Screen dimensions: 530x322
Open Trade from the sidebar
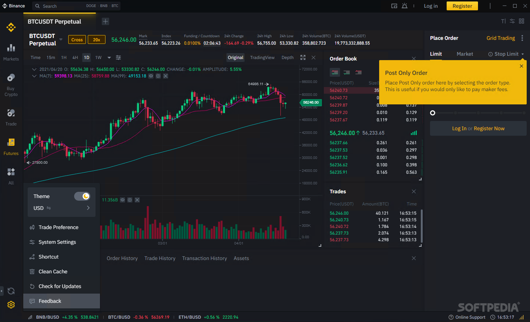(11, 117)
